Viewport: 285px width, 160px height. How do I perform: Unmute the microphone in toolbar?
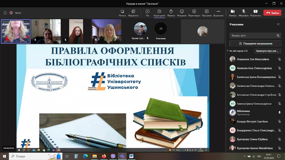click(244, 12)
